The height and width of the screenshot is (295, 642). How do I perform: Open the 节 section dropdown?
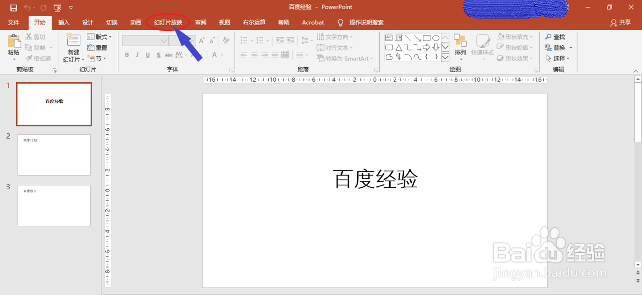click(x=96, y=59)
